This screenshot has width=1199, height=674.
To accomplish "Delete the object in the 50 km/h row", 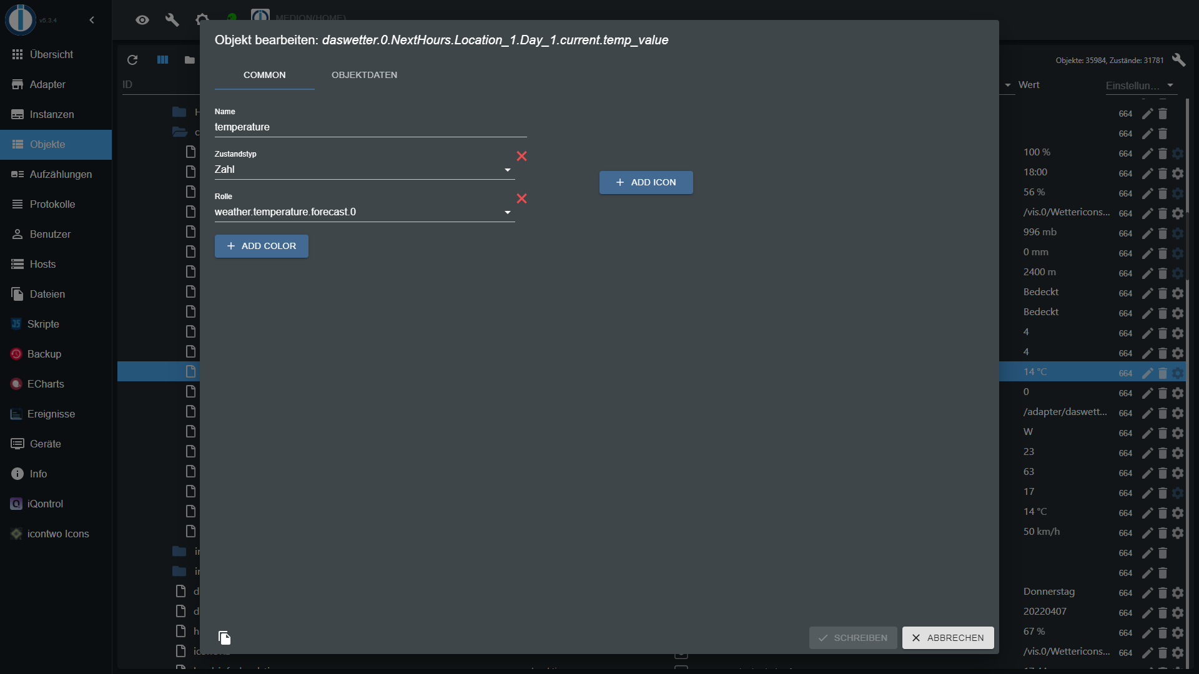I will (1162, 533).
